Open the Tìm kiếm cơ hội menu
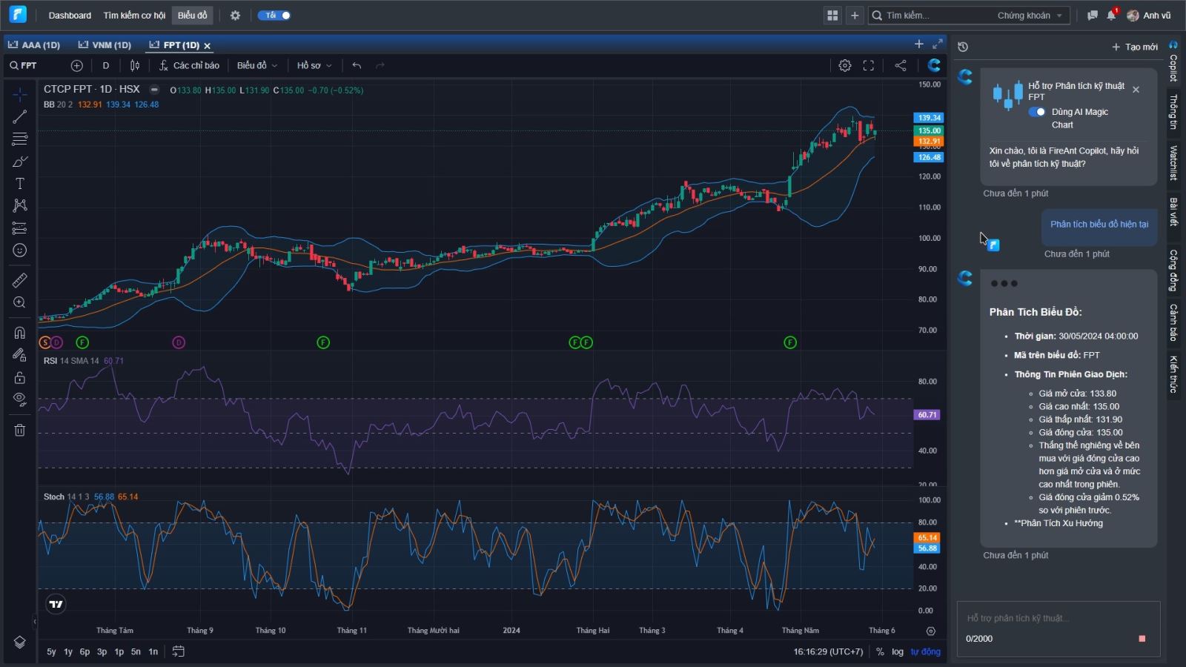This screenshot has width=1186, height=667. [134, 16]
